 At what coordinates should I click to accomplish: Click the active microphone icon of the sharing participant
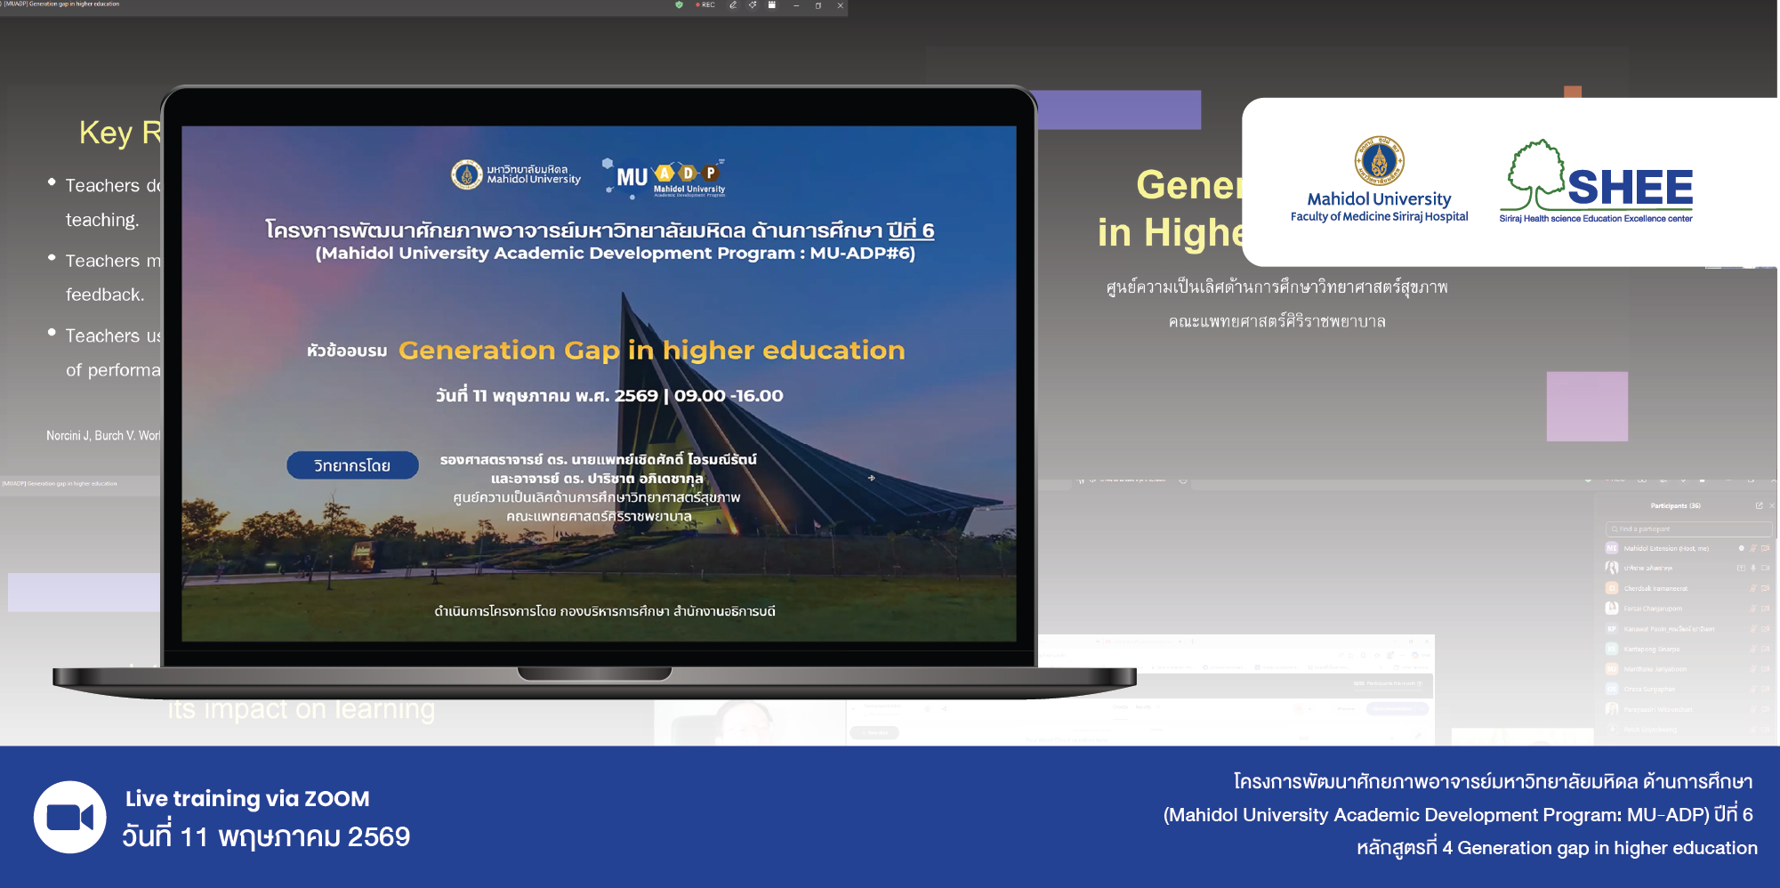tap(1754, 568)
